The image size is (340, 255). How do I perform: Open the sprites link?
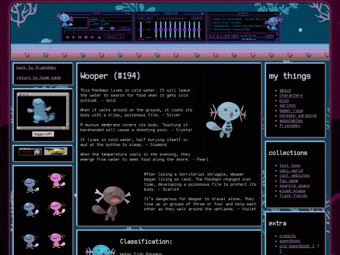[x=288, y=106]
